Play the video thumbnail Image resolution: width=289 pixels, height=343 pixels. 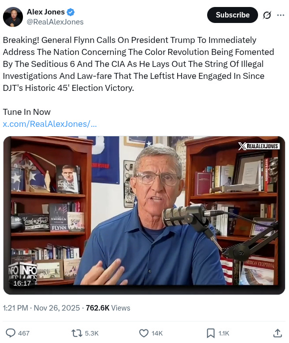click(144, 215)
